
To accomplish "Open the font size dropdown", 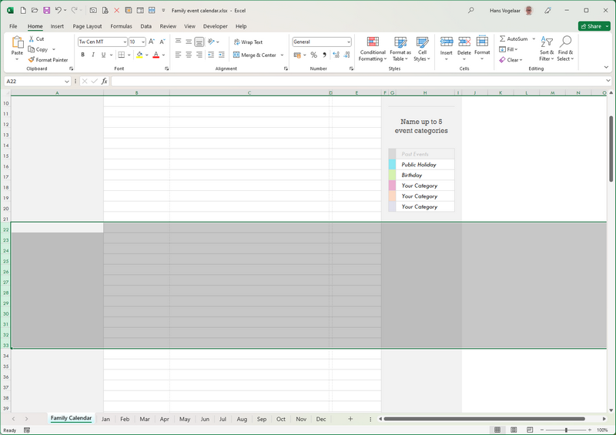I will [143, 42].
